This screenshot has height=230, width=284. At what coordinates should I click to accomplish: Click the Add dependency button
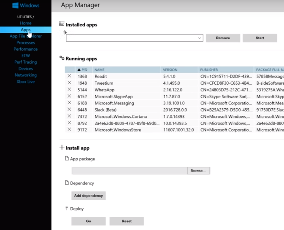88,195
